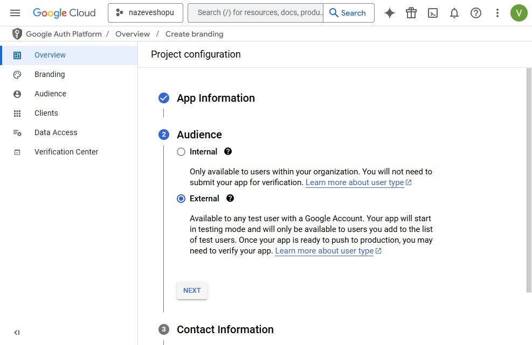Go to Branding in the sidebar
The image size is (532, 345).
coord(50,74)
